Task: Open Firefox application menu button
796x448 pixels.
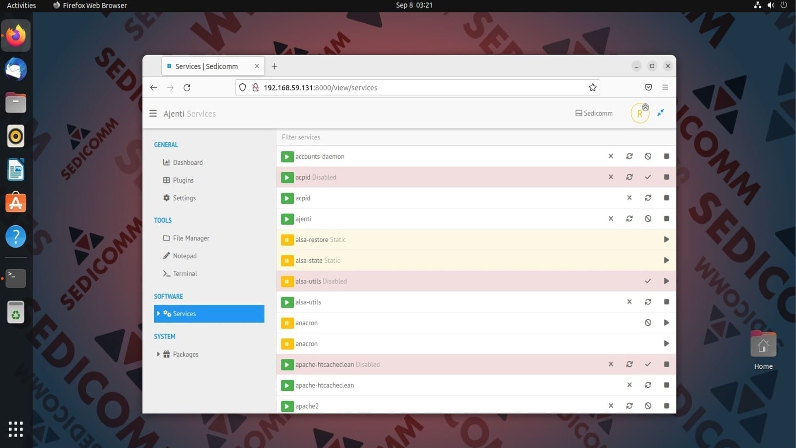Action: (x=665, y=87)
